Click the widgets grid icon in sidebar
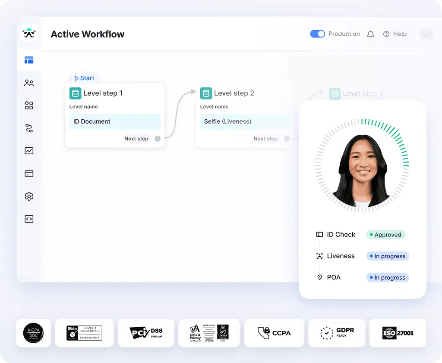Image resolution: width=442 pixels, height=363 pixels. (x=29, y=105)
